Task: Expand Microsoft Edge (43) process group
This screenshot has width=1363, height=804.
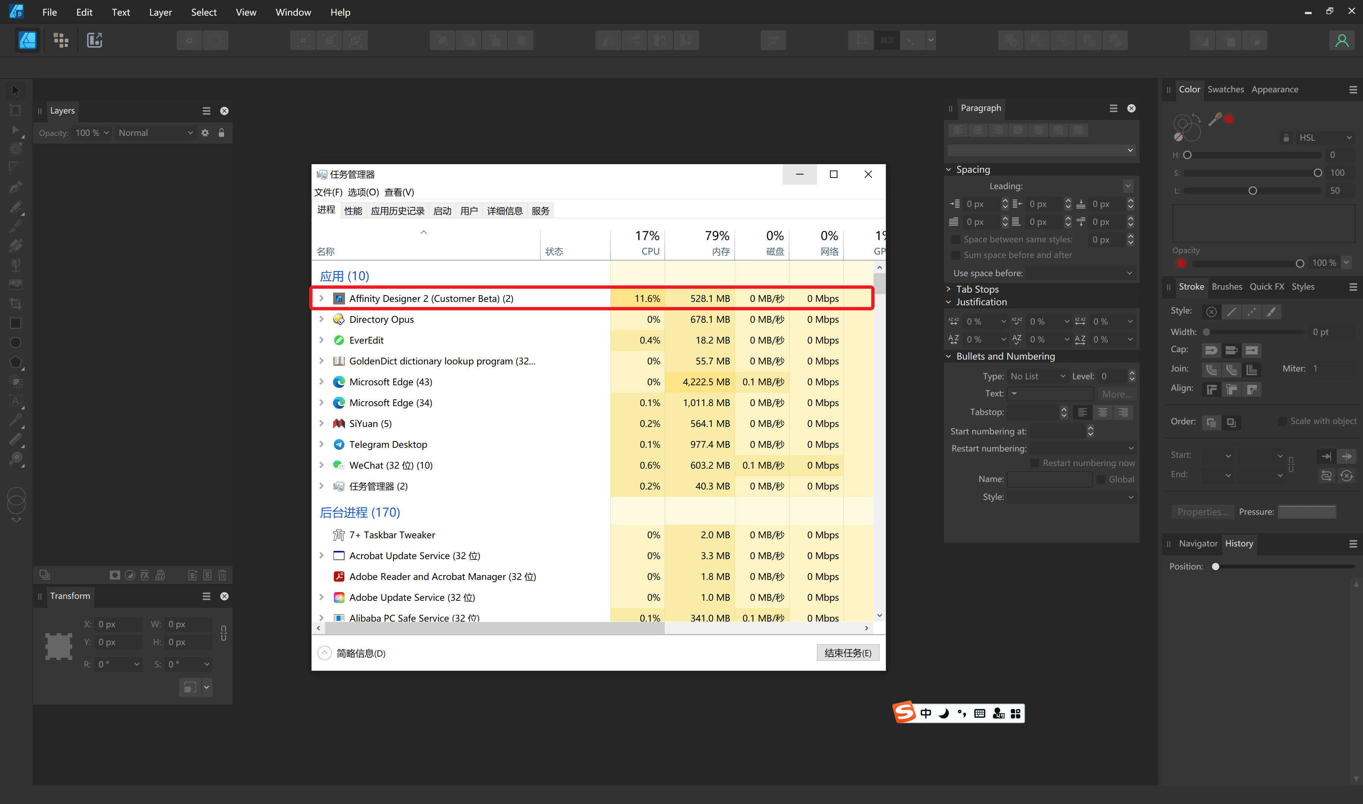Action: [x=321, y=382]
